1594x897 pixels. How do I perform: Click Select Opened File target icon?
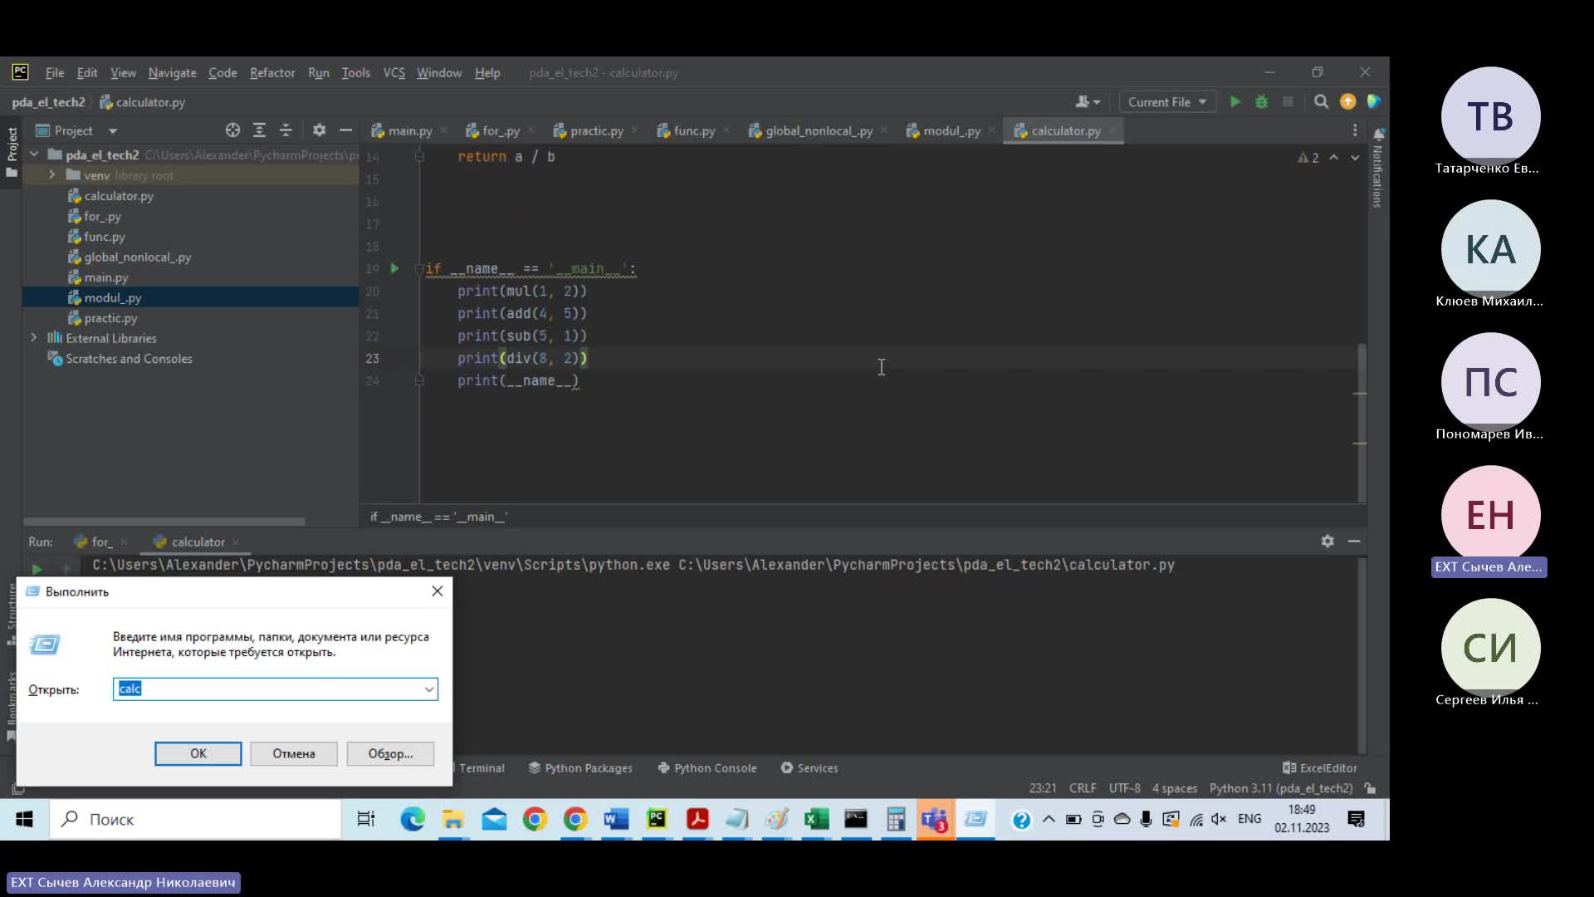(232, 130)
